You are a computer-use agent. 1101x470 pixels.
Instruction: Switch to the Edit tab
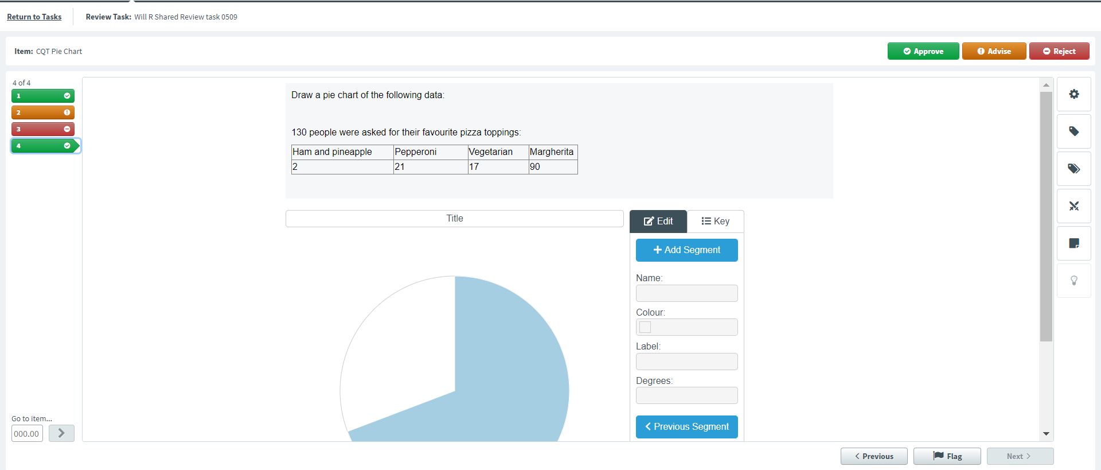click(658, 222)
